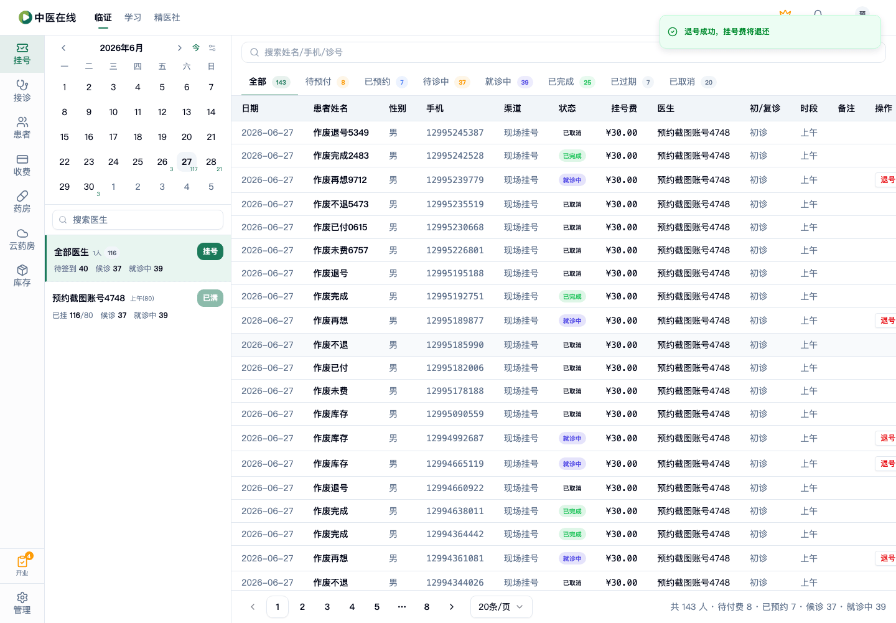Click 退号 for patient with phone 12994361081
The height and width of the screenshot is (623, 896).
pos(886,558)
